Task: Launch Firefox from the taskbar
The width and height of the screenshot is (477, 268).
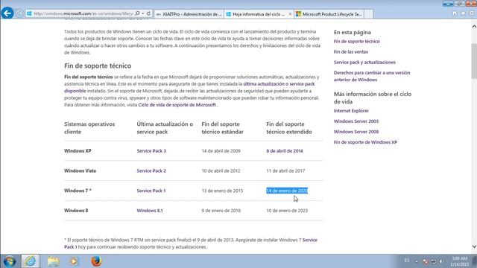Action: tap(96, 261)
